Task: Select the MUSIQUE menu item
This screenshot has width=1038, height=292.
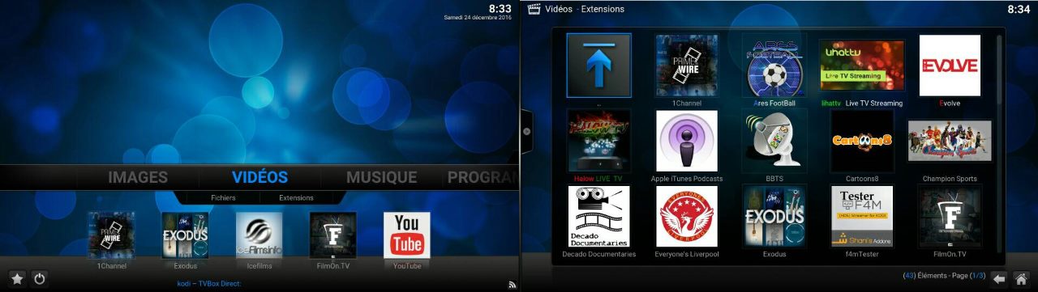Action: [381, 177]
